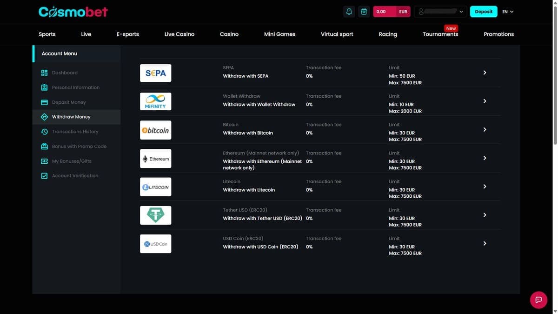Open the Live Casino menu

[179, 34]
